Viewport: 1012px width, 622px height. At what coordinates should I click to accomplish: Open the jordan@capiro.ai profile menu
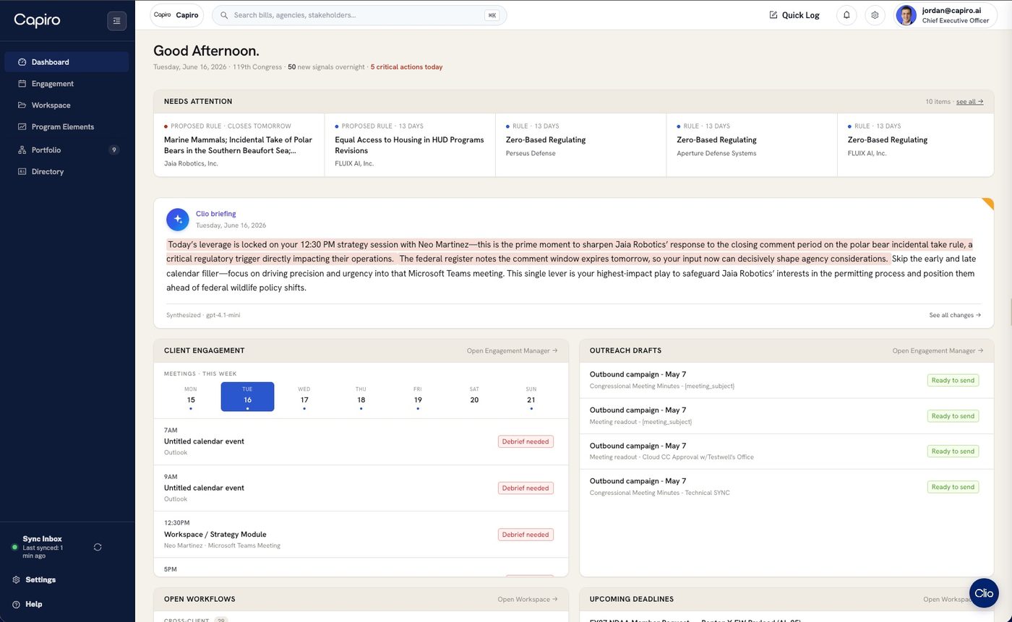coord(944,15)
